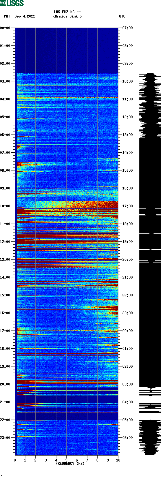The width and height of the screenshot is (163, 479).
Task: Click the 'UTC' timezone label
Action: 122,16
